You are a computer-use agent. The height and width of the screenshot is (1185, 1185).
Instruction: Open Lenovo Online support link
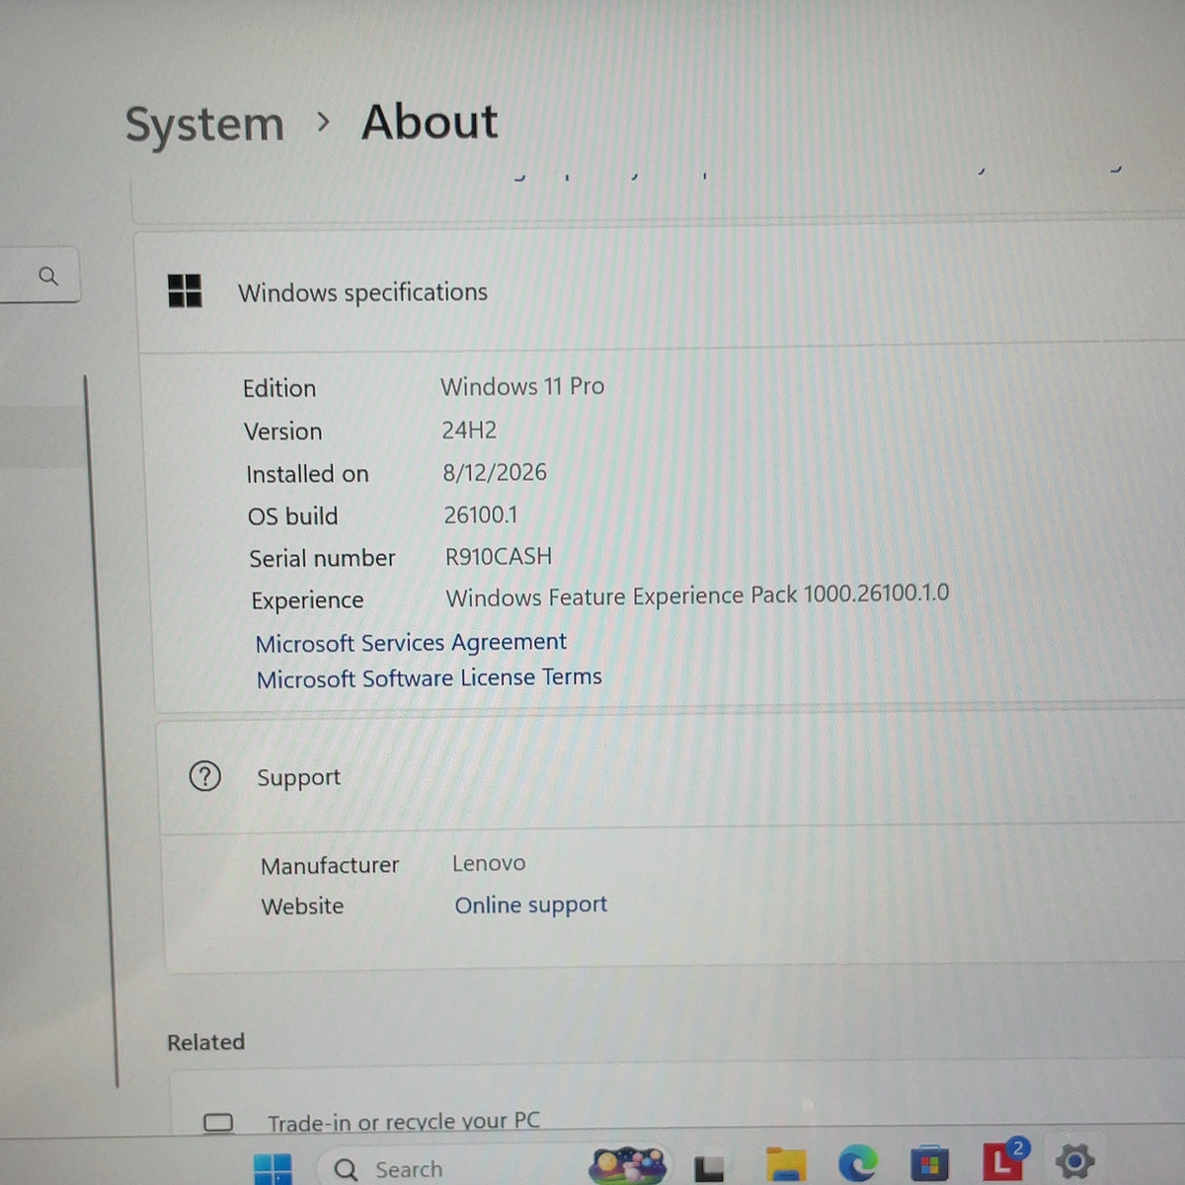click(x=530, y=905)
